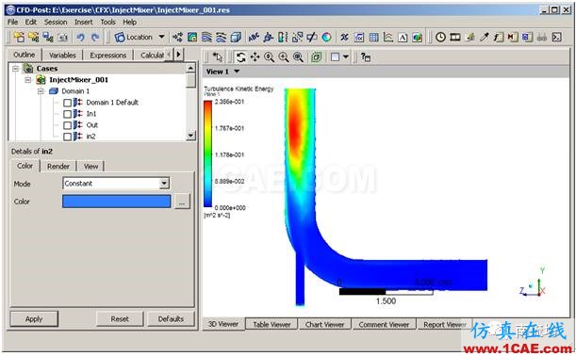Check the In1 boundary checkbox
576x356 pixels.
click(67, 114)
